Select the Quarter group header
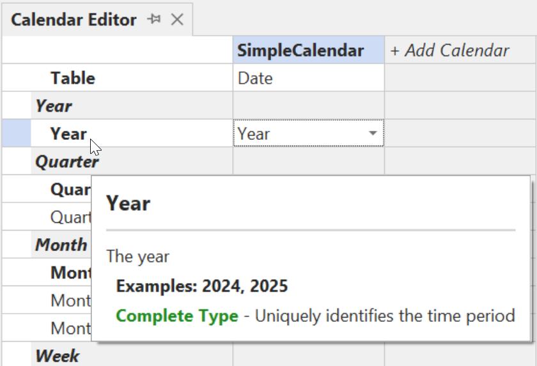 [x=67, y=162]
